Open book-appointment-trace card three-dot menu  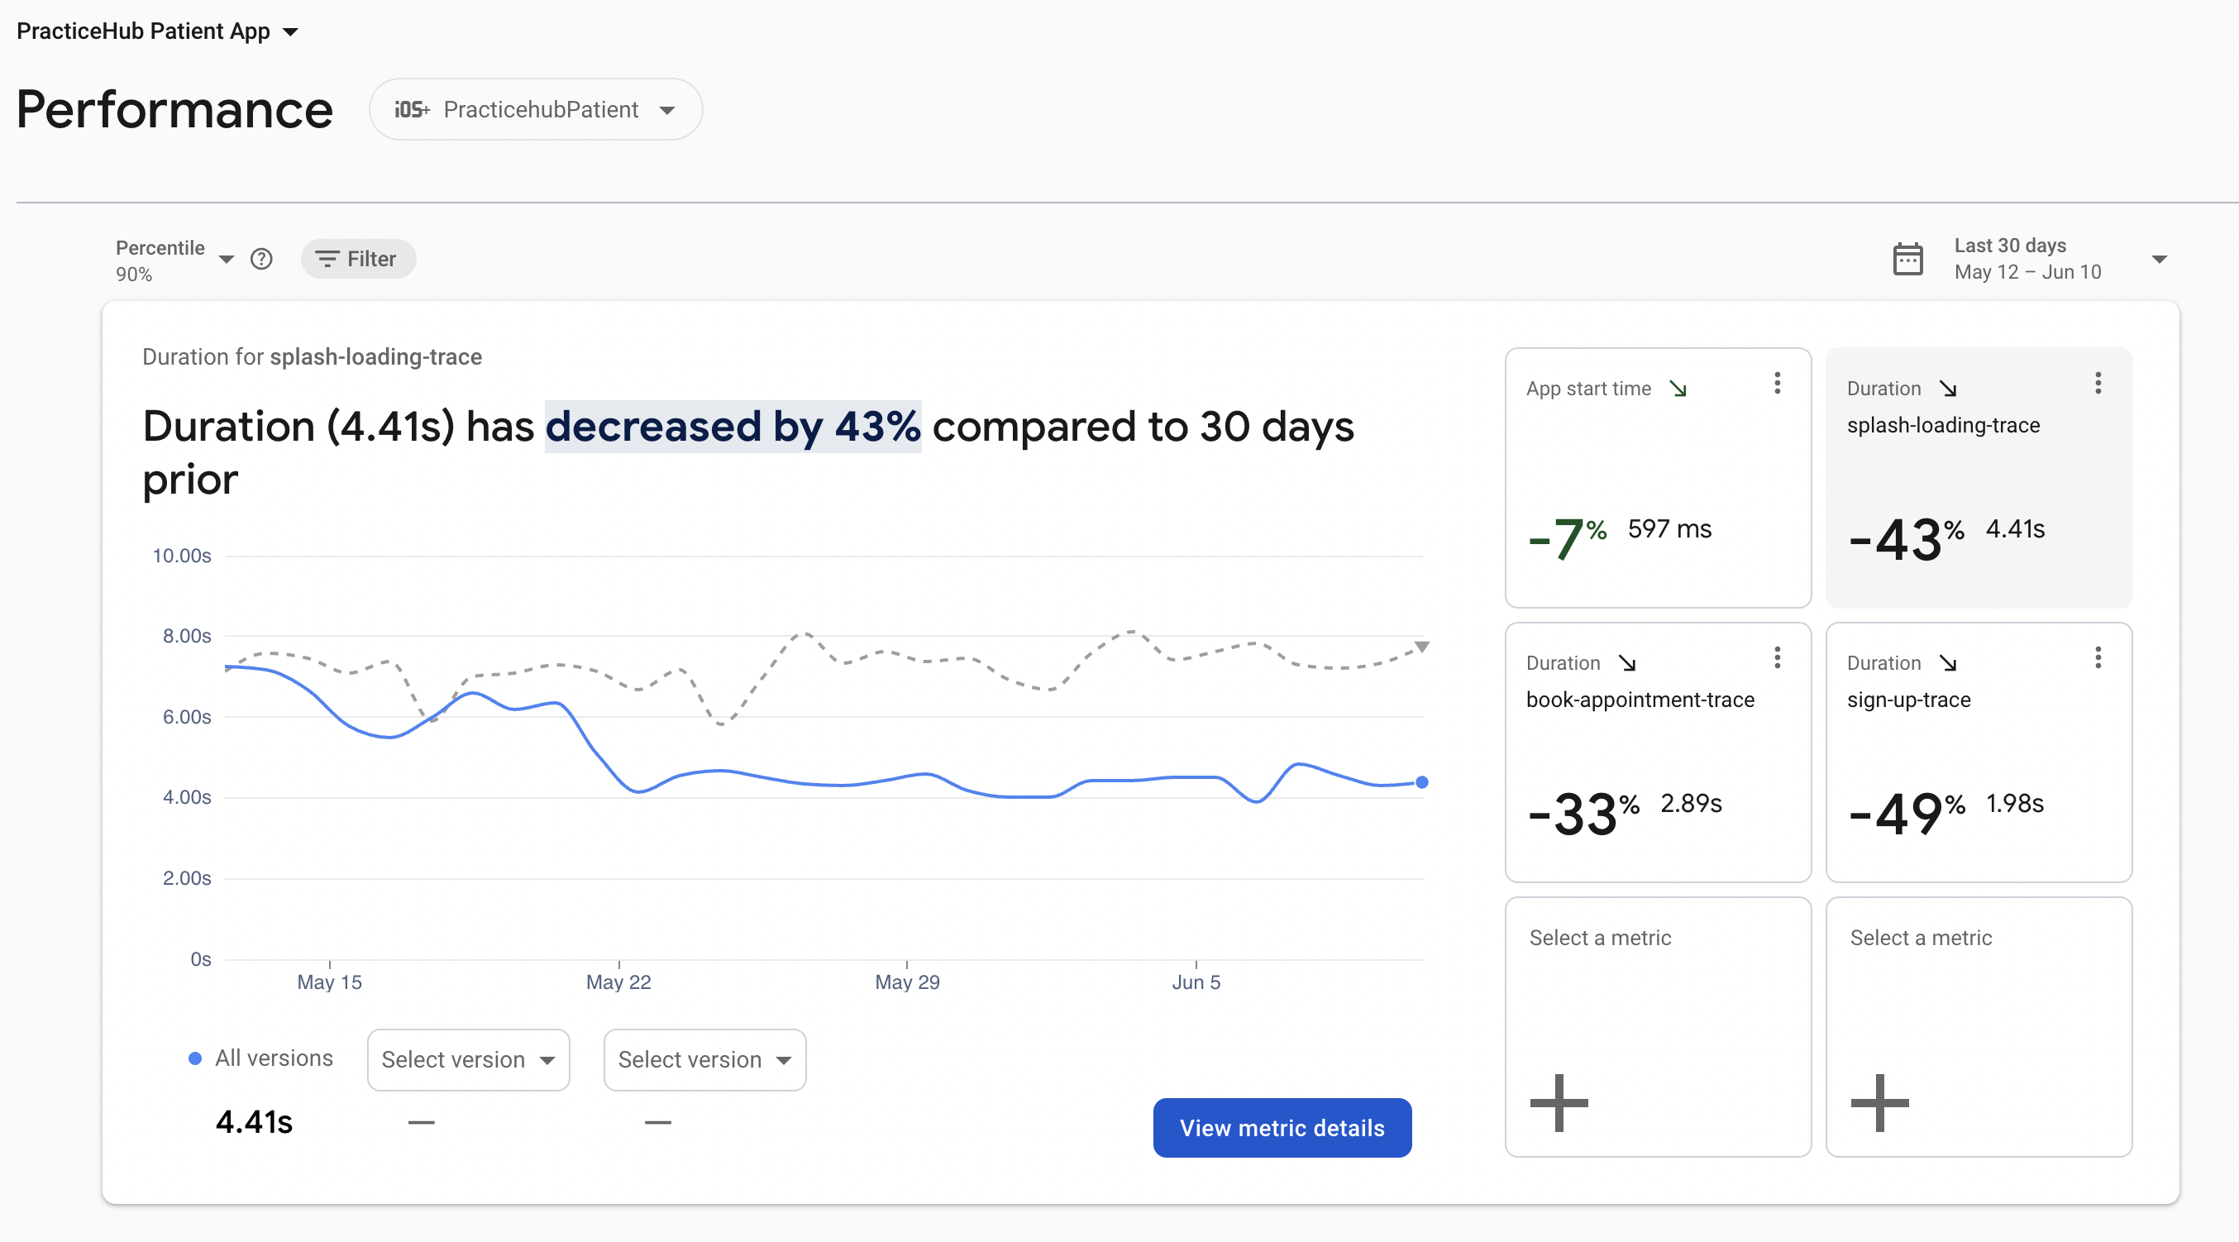coord(1777,658)
